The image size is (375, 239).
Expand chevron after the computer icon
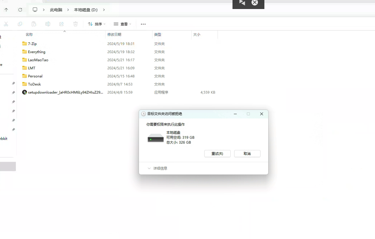(43, 10)
